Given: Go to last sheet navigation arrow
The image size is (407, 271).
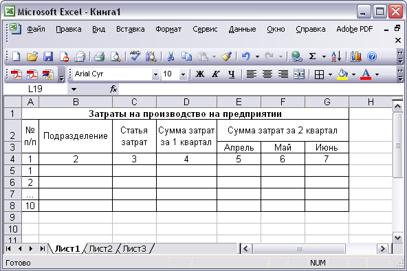Looking at the screenshot, I should pyautogui.click(x=43, y=249).
